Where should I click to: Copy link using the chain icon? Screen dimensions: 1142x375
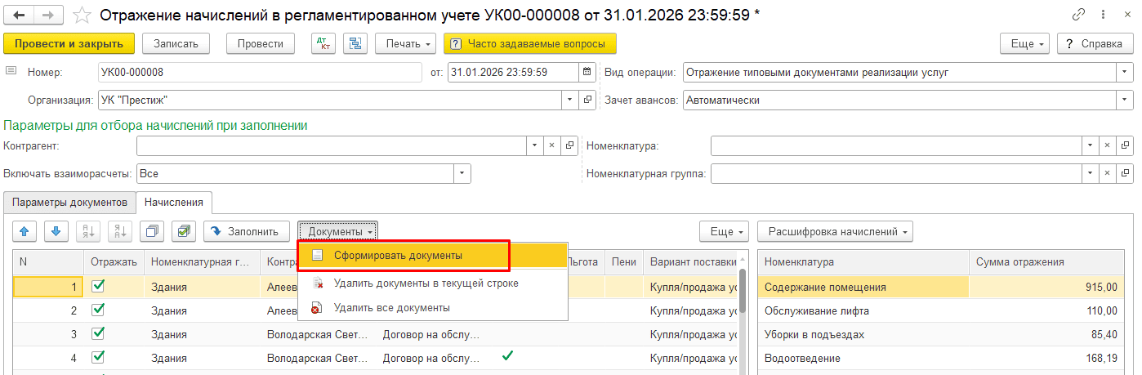tap(1078, 16)
